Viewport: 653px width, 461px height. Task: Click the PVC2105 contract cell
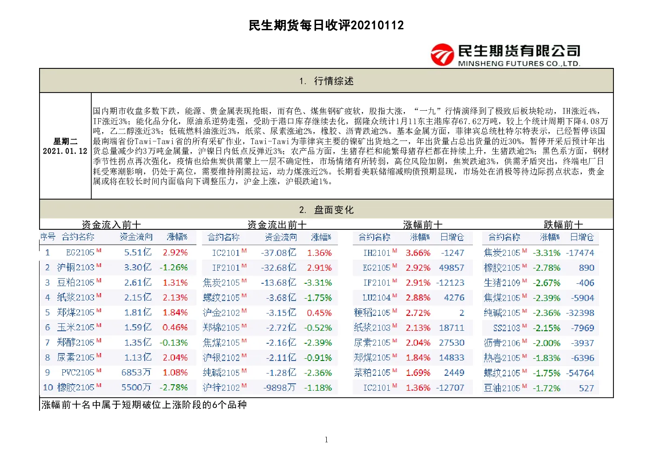78,373
